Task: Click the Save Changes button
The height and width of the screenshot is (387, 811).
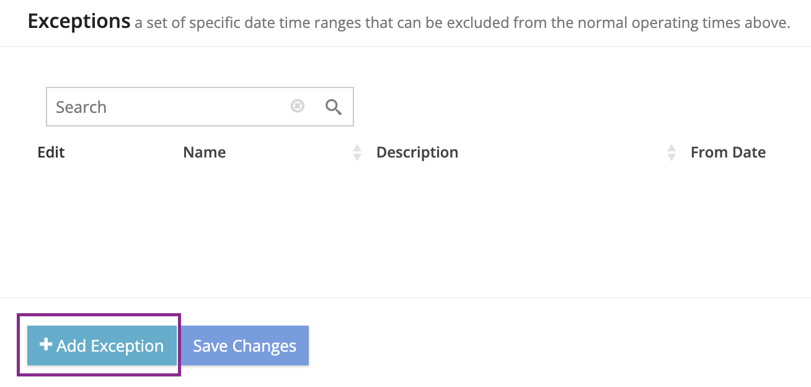Action: (x=244, y=345)
